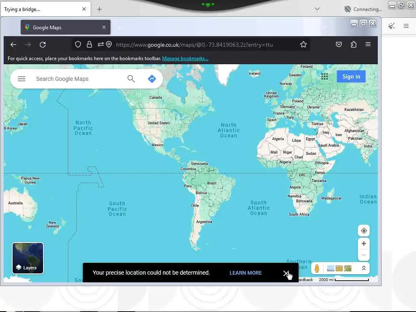This screenshot has height=312, width=416.
Task: Show your location on the map
Action: pyautogui.click(x=364, y=231)
